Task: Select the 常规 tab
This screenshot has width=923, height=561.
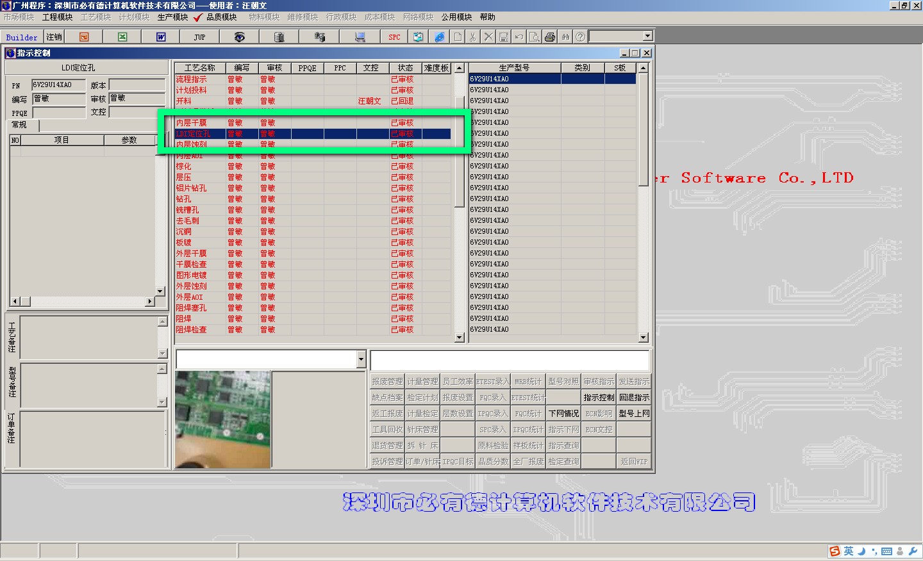Action: (x=19, y=125)
